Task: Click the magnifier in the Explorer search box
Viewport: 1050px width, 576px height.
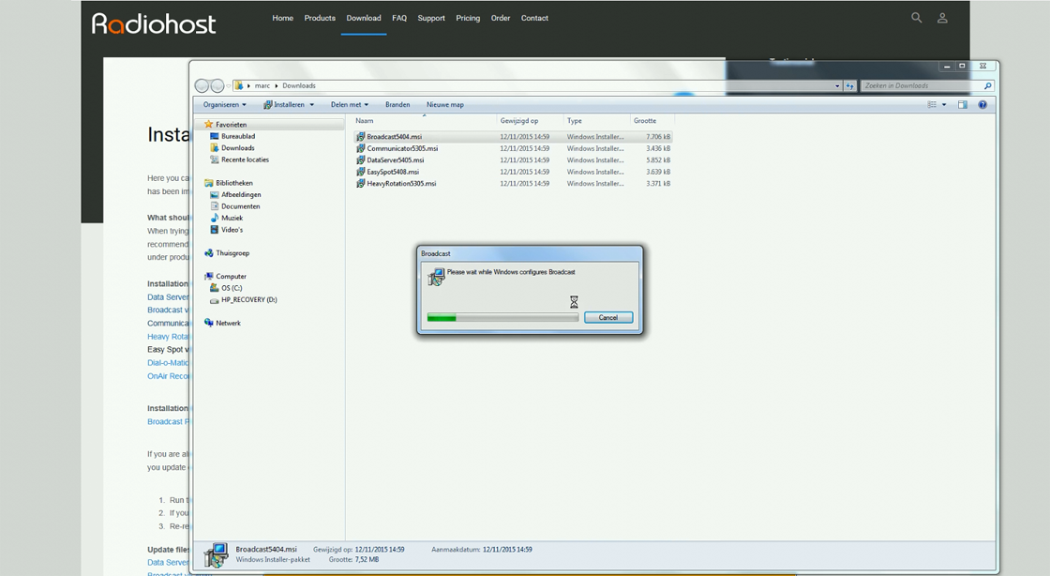Action: pyautogui.click(x=987, y=85)
